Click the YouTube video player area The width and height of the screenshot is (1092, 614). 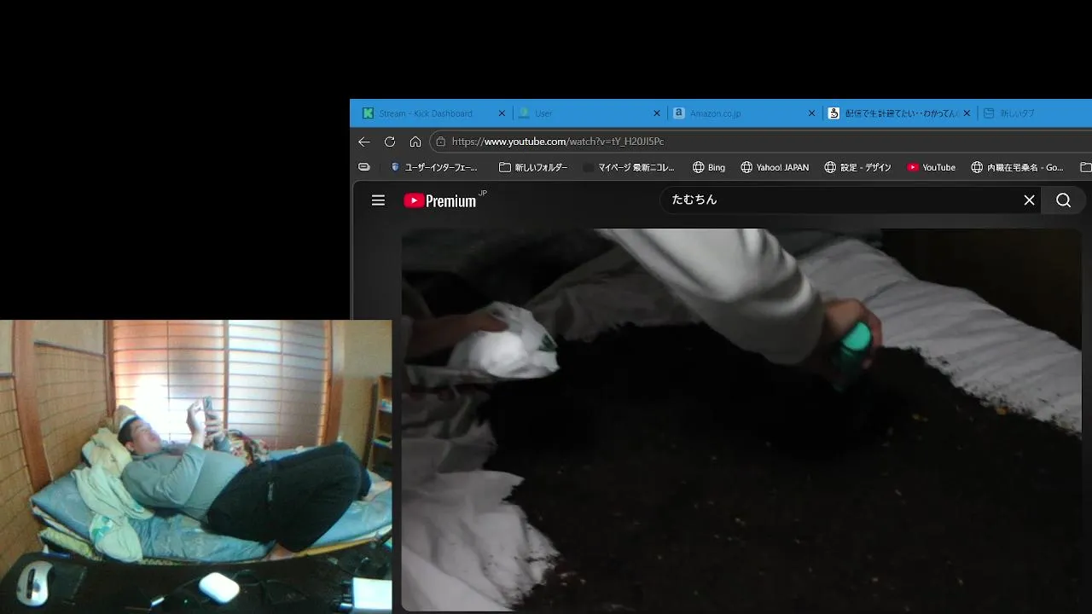pos(741,420)
